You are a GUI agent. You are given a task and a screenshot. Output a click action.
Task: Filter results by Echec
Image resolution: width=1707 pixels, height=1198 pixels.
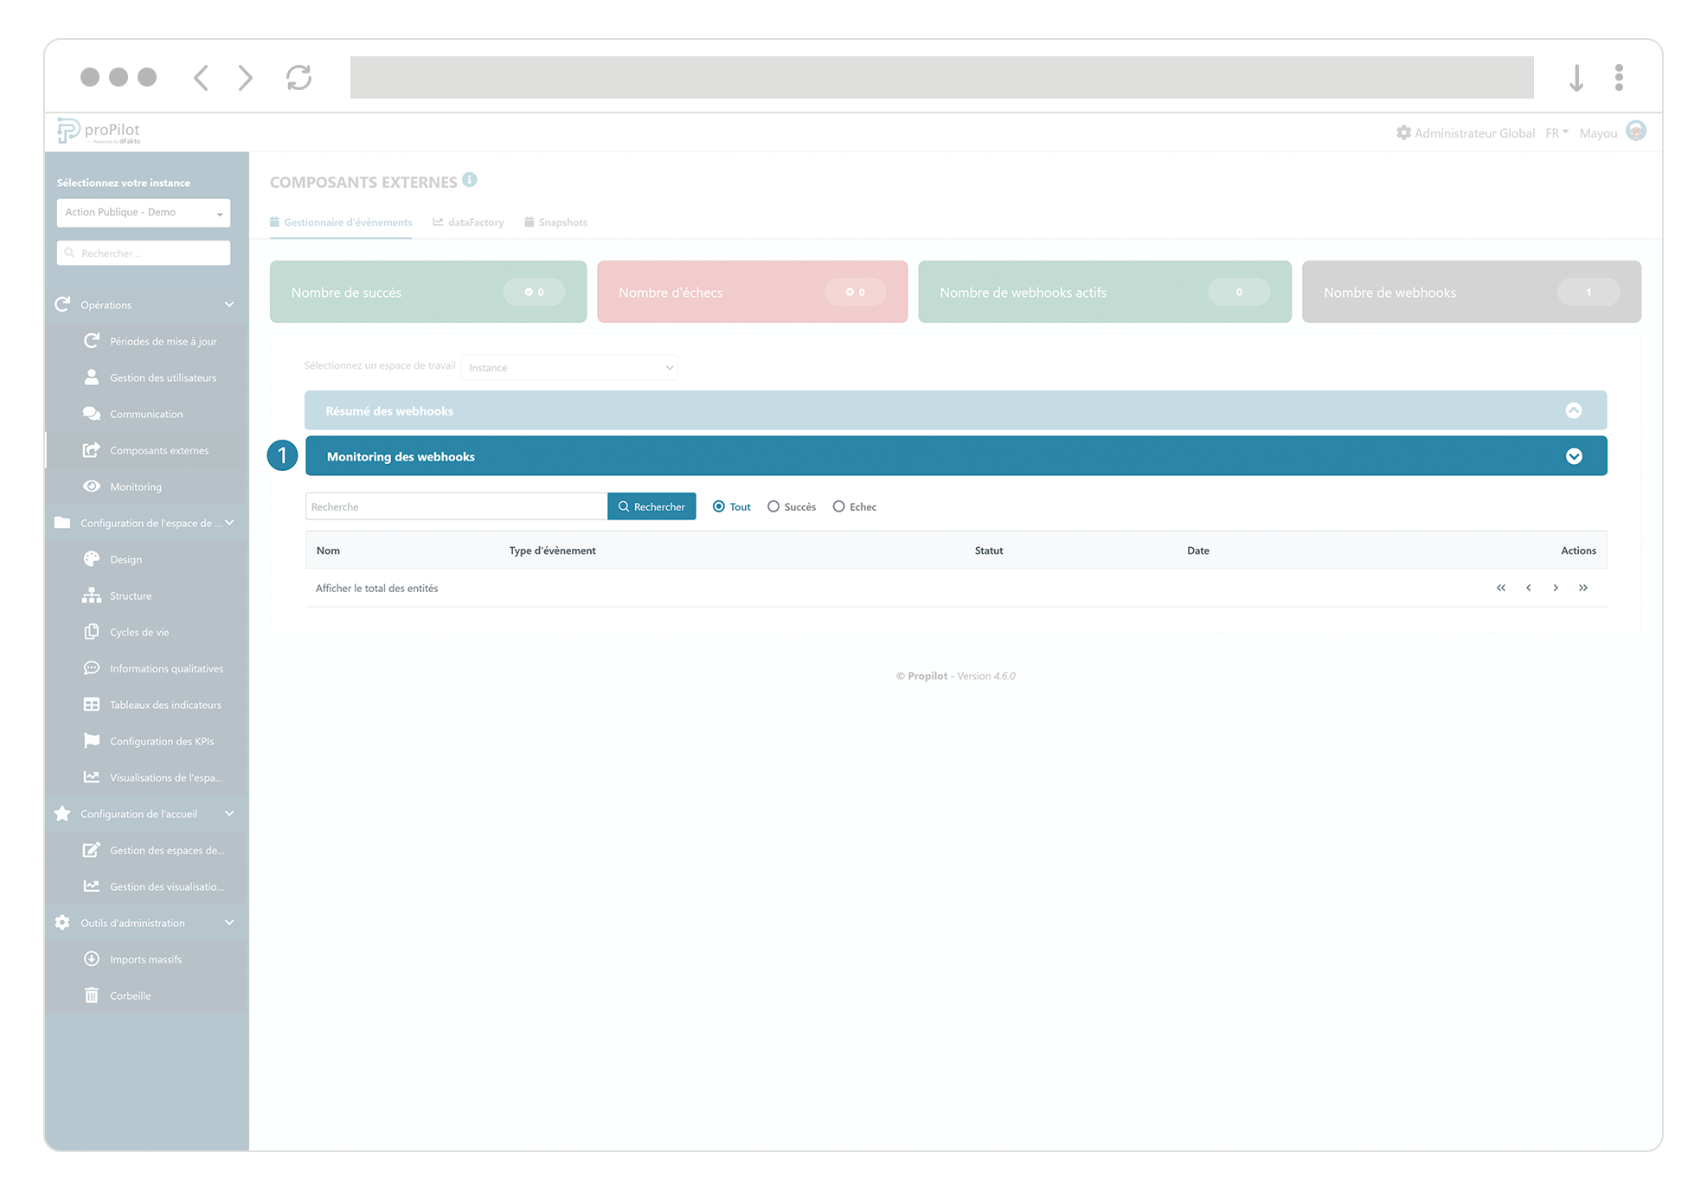point(838,506)
